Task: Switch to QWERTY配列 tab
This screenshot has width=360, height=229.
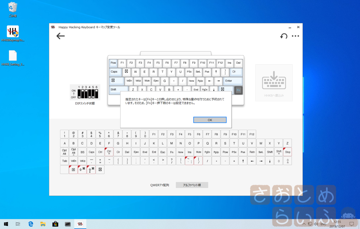Action: click(159, 185)
